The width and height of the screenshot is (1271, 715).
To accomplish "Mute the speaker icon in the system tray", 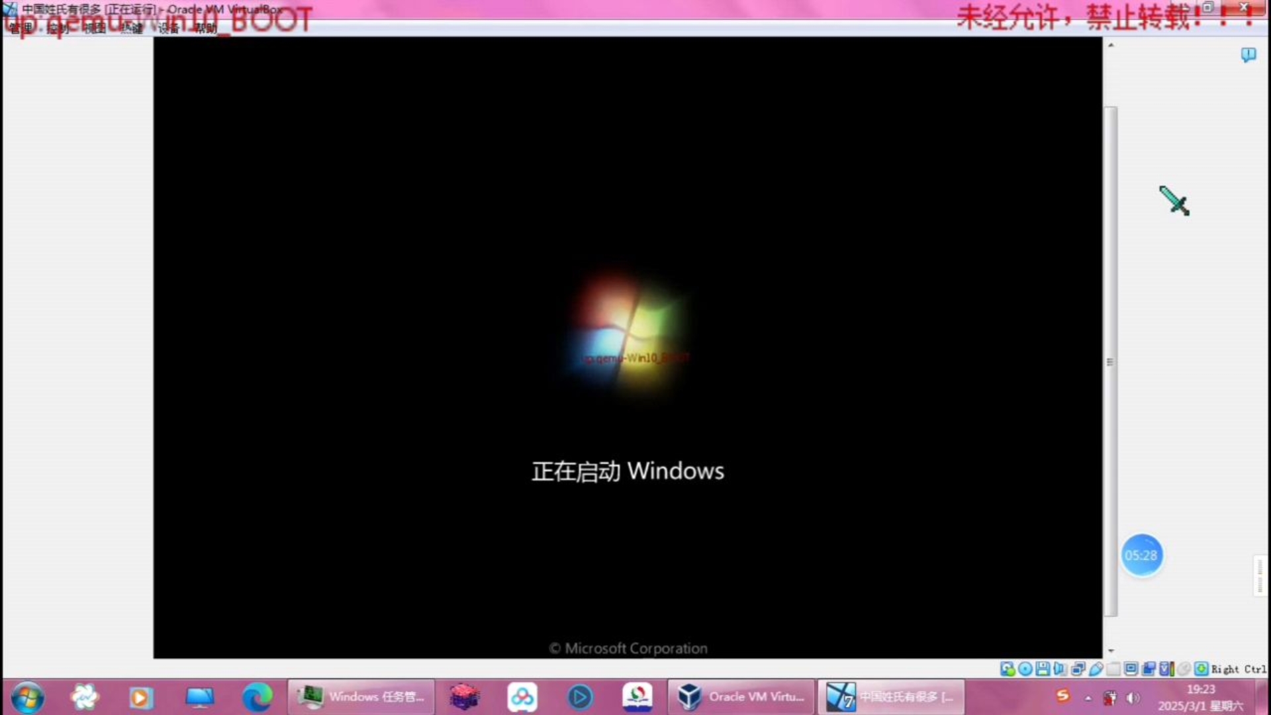I will tap(1133, 697).
